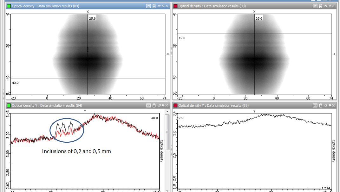The height and width of the screenshot is (192, 340).
Task: Click database icon in B3 optical density panel
Action: [321, 6]
